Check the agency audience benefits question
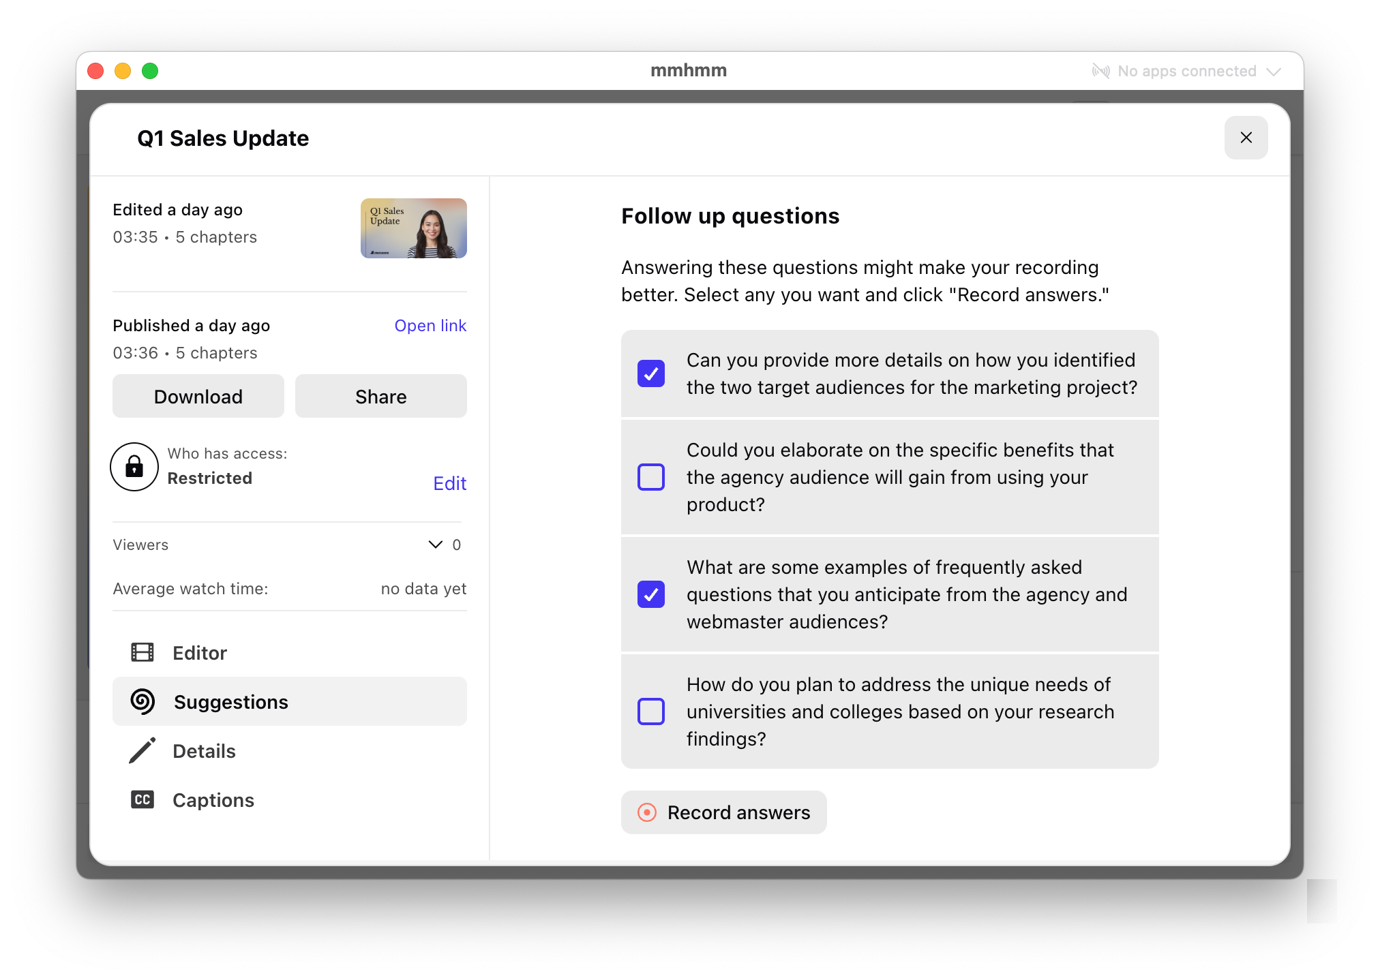This screenshot has height=980, width=1380. tap(651, 477)
